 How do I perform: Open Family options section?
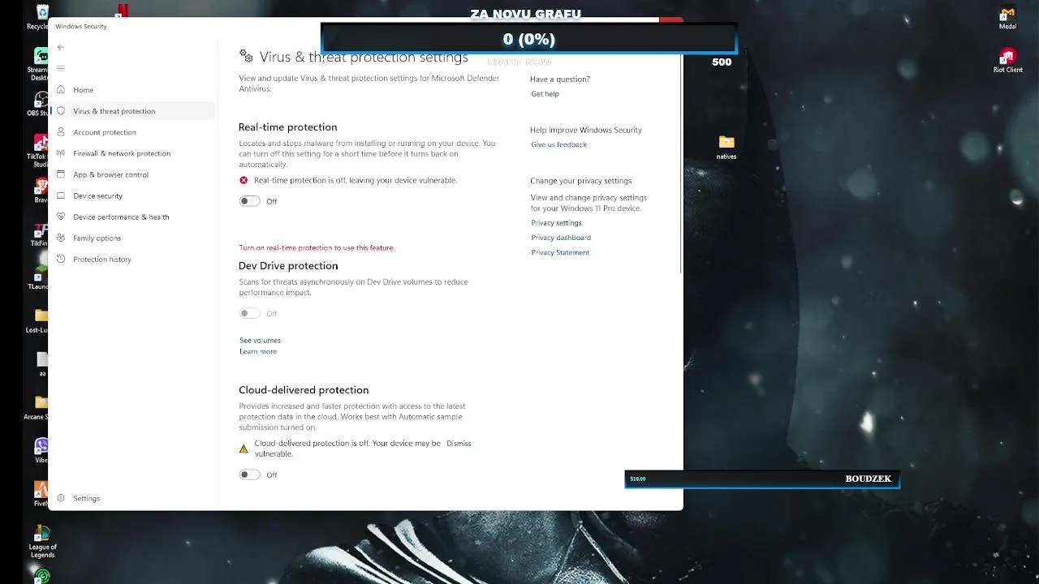(x=131, y=238)
